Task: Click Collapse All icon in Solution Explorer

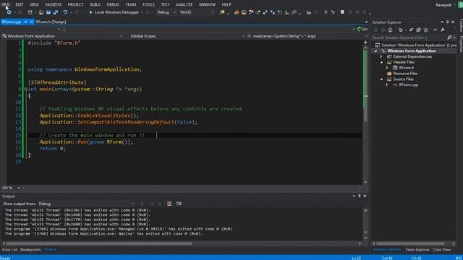Action: (x=418, y=30)
